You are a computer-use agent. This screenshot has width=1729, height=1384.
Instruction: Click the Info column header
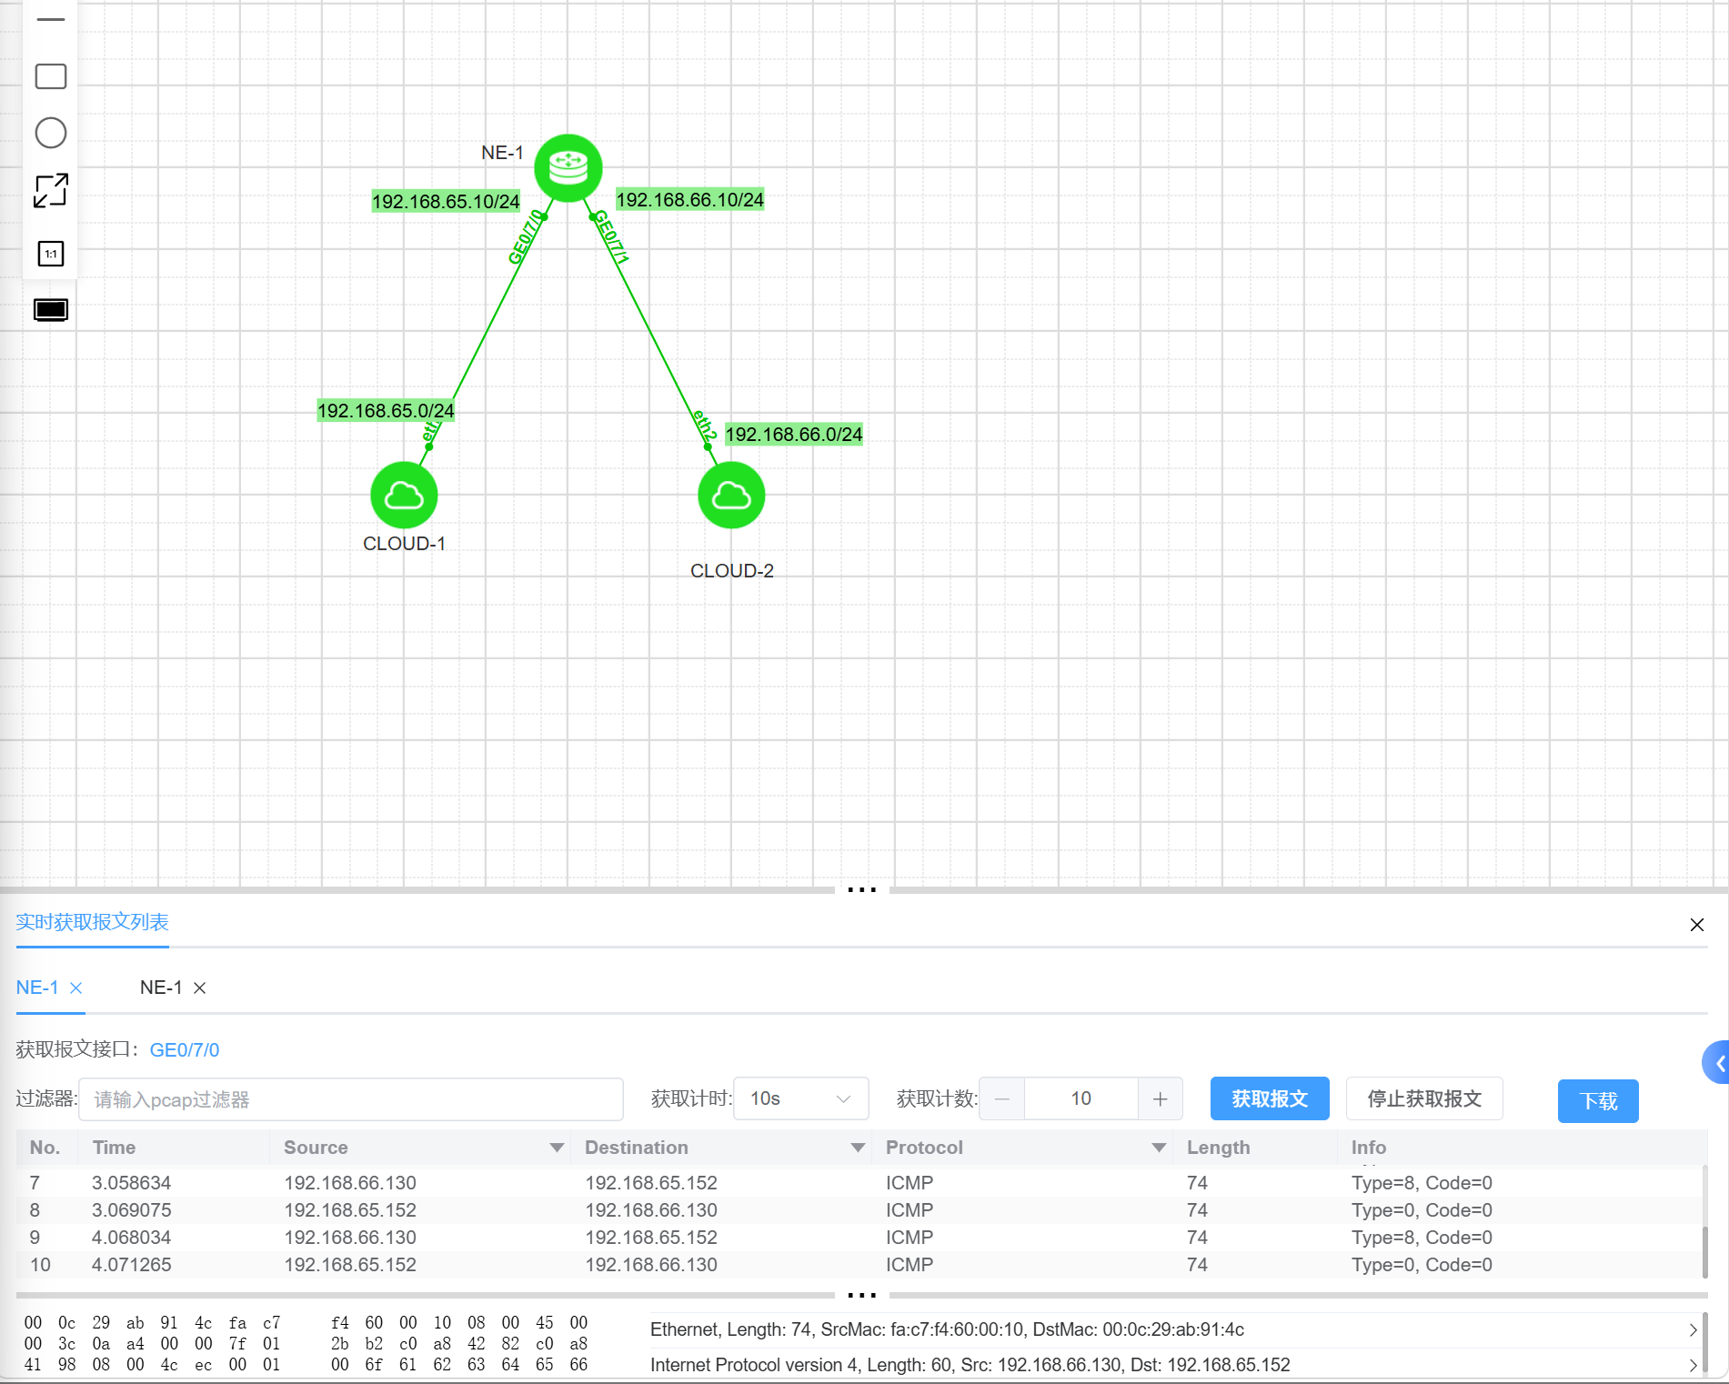(x=1368, y=1148)
